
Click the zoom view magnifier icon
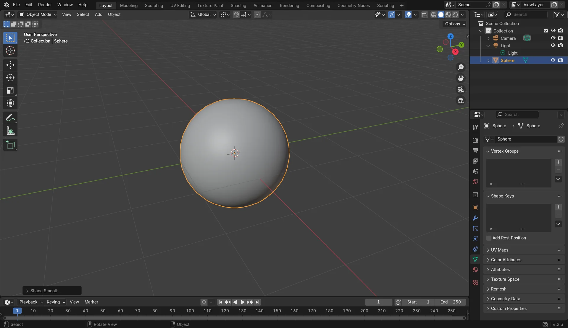tap(461, 67)
